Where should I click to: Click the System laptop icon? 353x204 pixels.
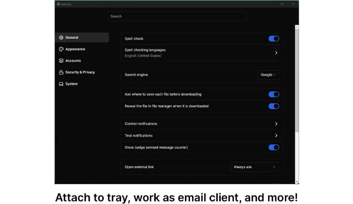[61, 84]
